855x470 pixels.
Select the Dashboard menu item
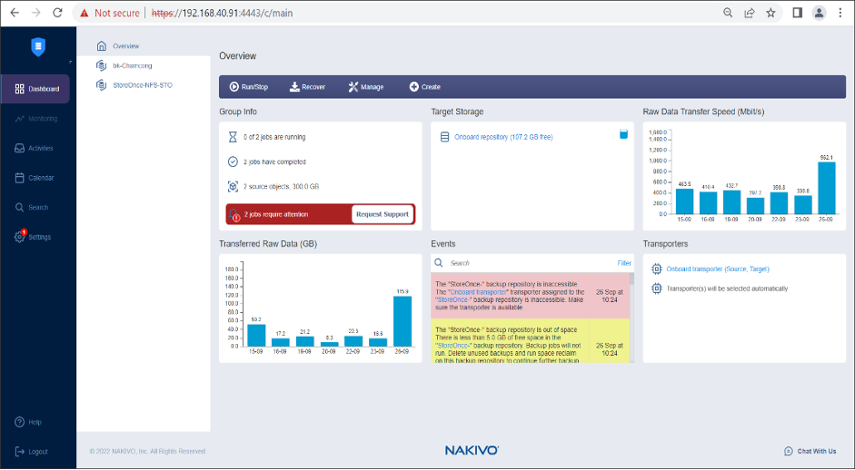pos(36,89)
